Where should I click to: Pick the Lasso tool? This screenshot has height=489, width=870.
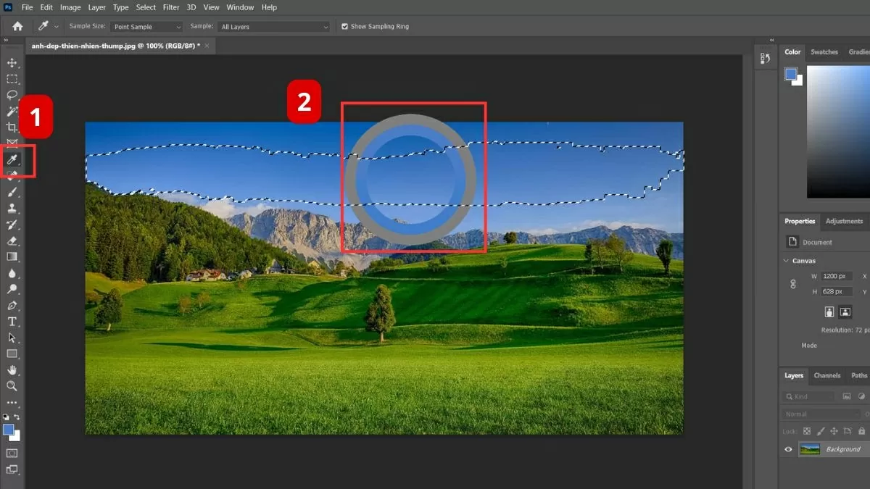tap(12, 95)
